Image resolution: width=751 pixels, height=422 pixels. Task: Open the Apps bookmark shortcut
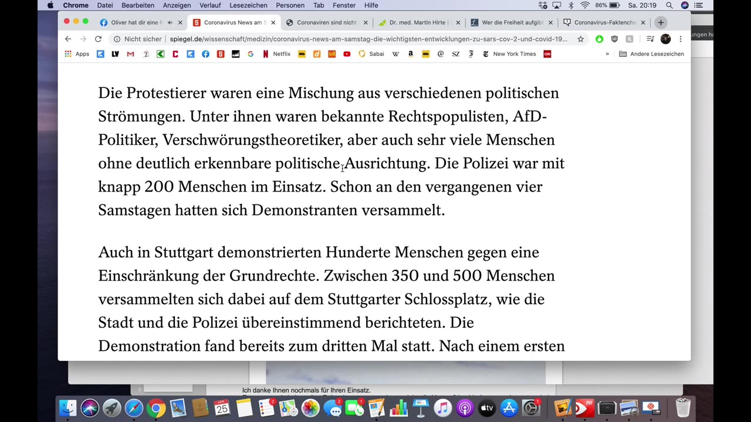pyautogui.click(x=77, y=54)
